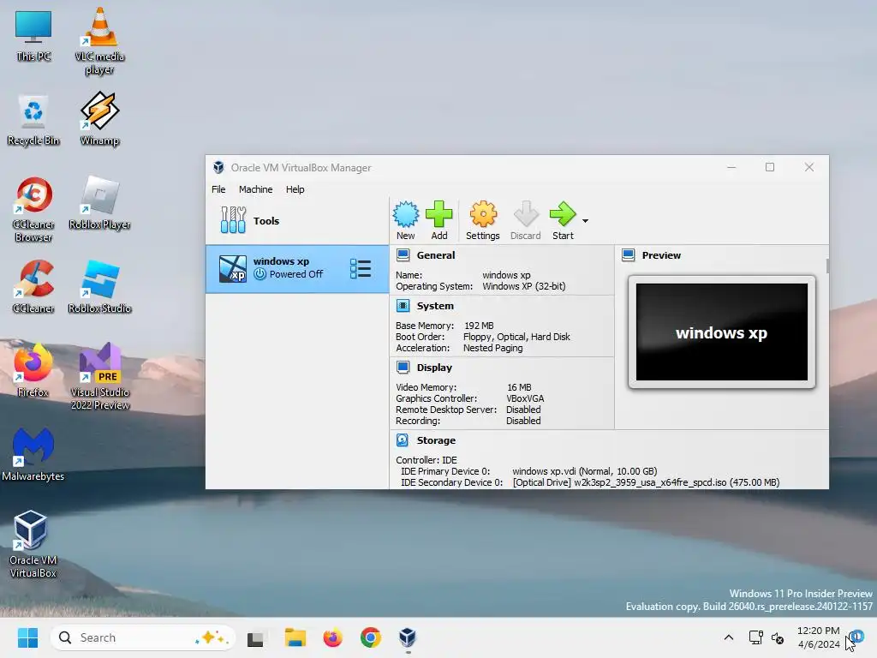Click the details pane vertical scrollbar
This screenshot has width=877, height=658.
coord(827,266)
